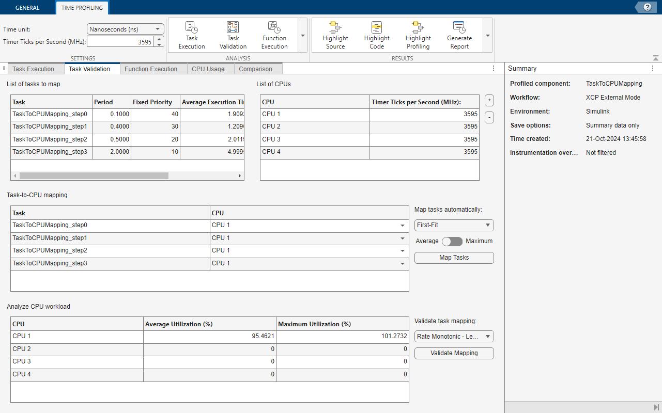Open help with the question mark icon

coord(647,7)
